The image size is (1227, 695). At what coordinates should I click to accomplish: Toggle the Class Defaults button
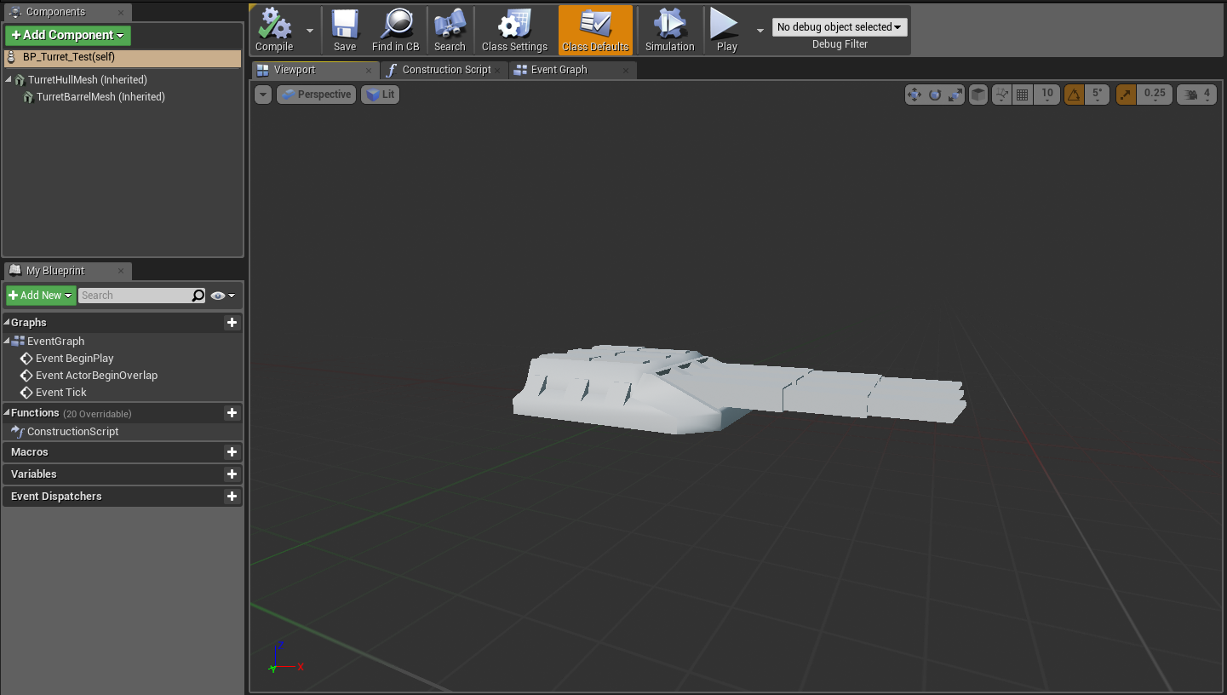pos(595,30)
